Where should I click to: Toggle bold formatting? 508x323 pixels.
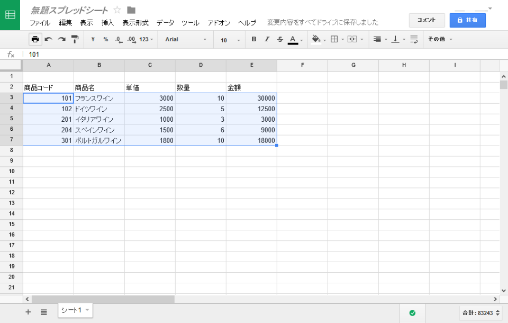click(x=254, y=39)
